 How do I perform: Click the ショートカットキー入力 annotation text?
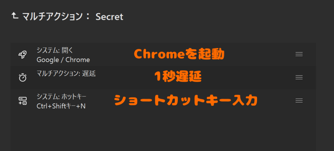[186, 101]
